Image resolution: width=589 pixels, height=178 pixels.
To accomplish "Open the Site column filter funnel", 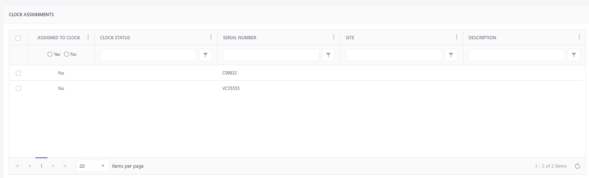I will (451, 55).
